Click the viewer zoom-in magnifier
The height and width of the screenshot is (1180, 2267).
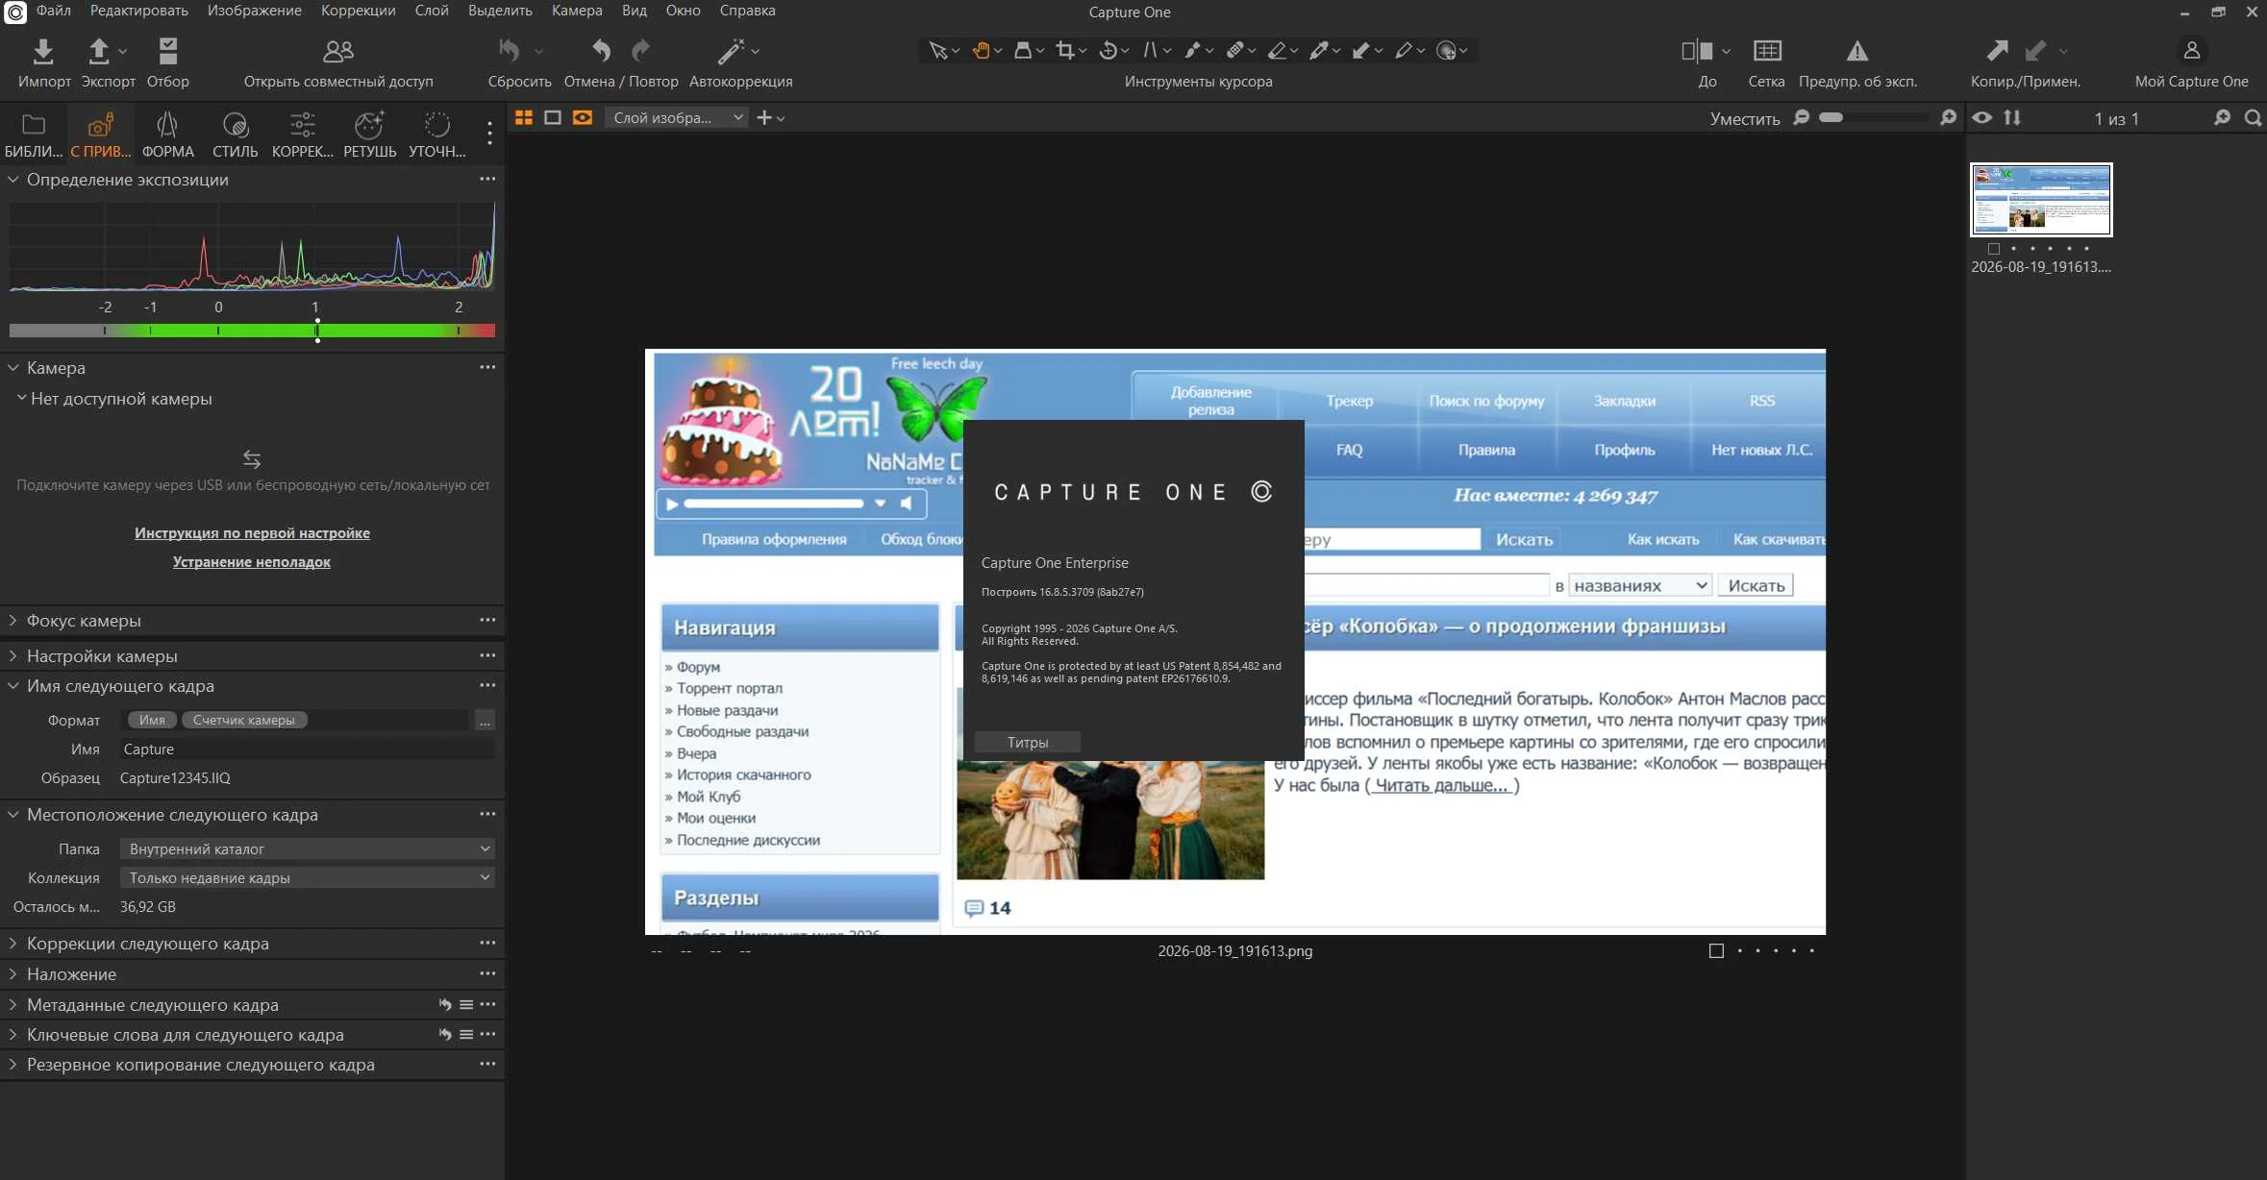point(1949,117)
